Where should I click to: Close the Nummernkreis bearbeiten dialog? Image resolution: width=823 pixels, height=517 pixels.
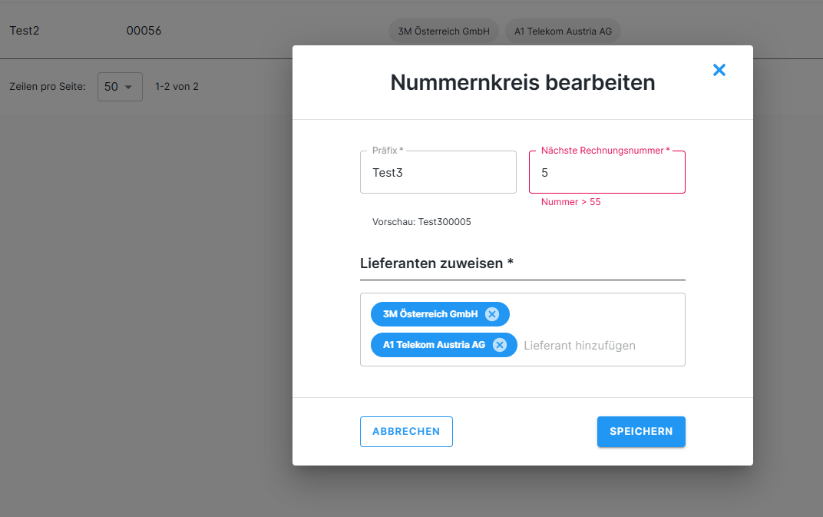(x=719, y=70)
